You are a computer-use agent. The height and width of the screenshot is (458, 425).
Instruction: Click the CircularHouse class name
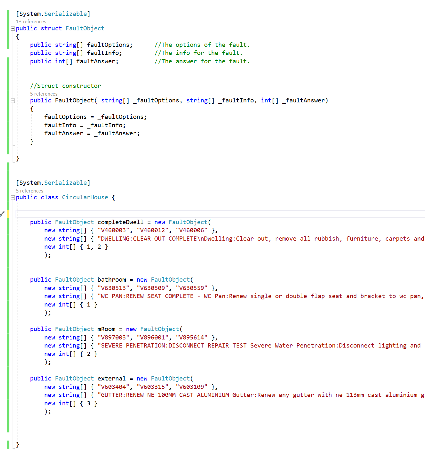click(x=85, y=197)
